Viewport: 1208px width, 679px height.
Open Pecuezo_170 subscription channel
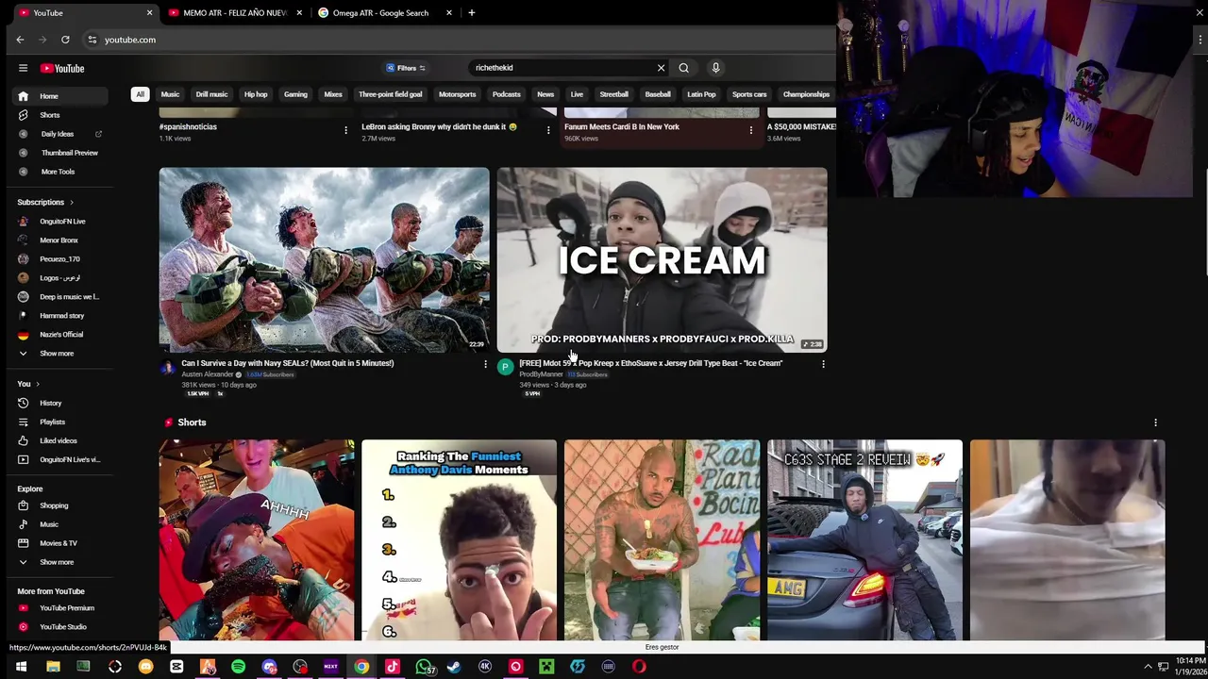click(59, 259)
